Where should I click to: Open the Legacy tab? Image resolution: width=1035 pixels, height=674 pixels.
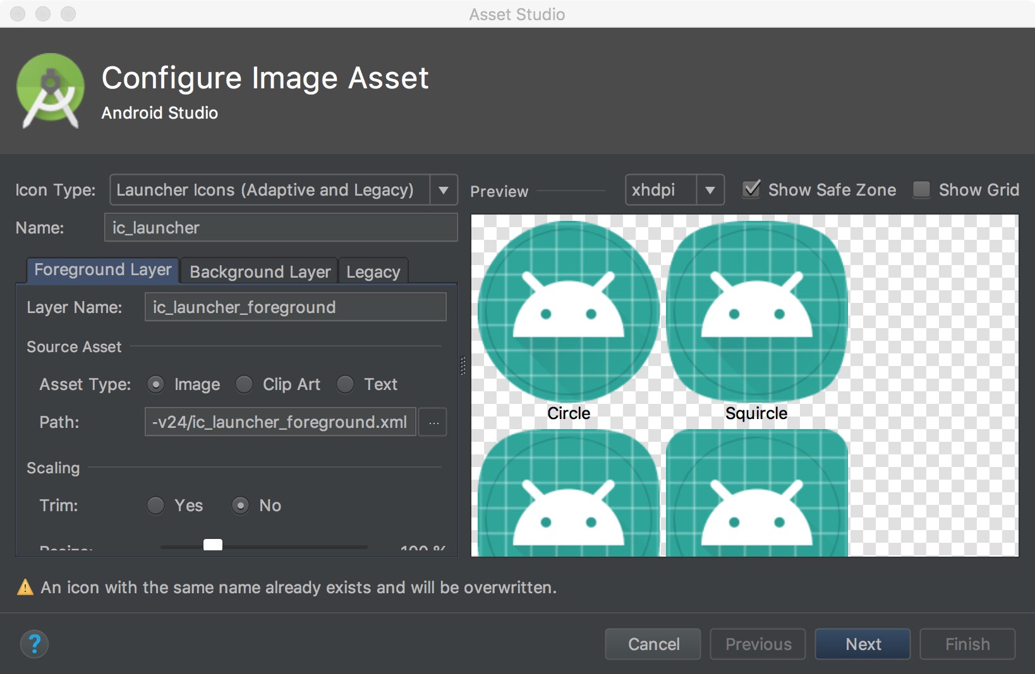coord(373,271)
